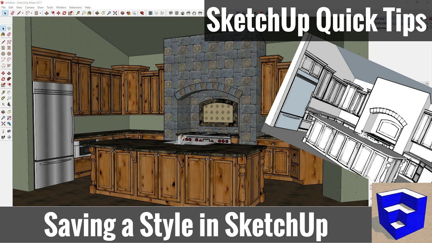Select Section Plane tool in left palette

pos(9,137)
